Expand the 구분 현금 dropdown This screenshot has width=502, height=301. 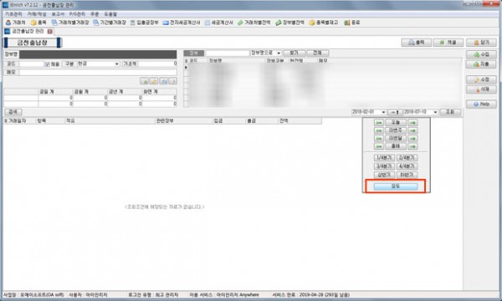coord(116,64)
